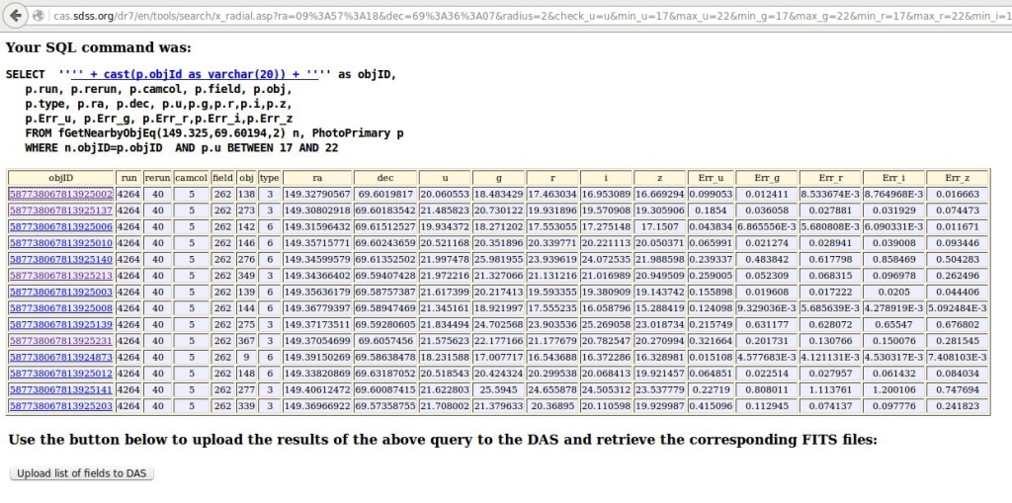This screenshot has width=1012, height=503.
Task: Open objID link 587738067813925231
Action: click(61, 340)
